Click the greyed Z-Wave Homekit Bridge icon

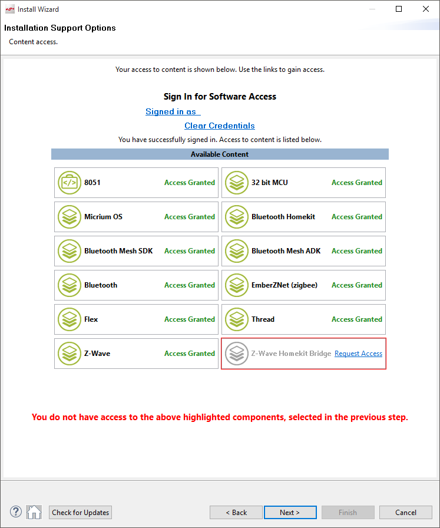(x=237, y=354)
